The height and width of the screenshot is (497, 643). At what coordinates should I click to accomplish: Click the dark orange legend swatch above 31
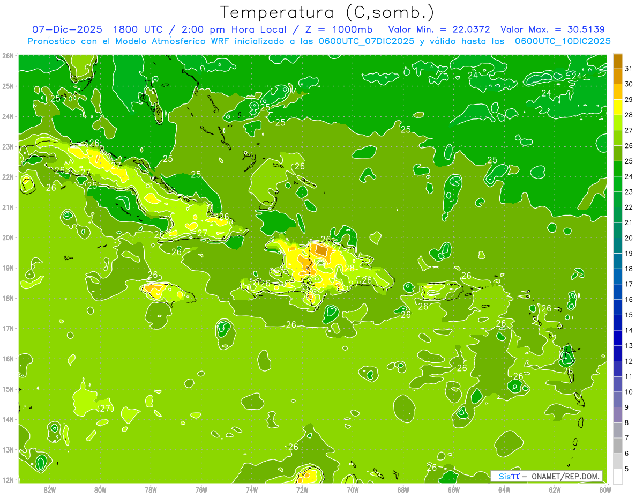618,61
